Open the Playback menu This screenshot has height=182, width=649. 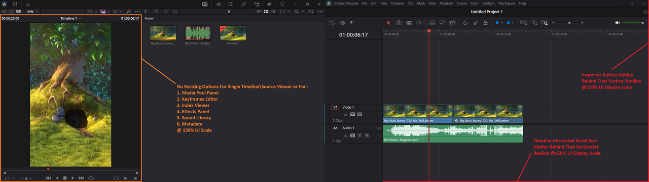pos(447,4)
